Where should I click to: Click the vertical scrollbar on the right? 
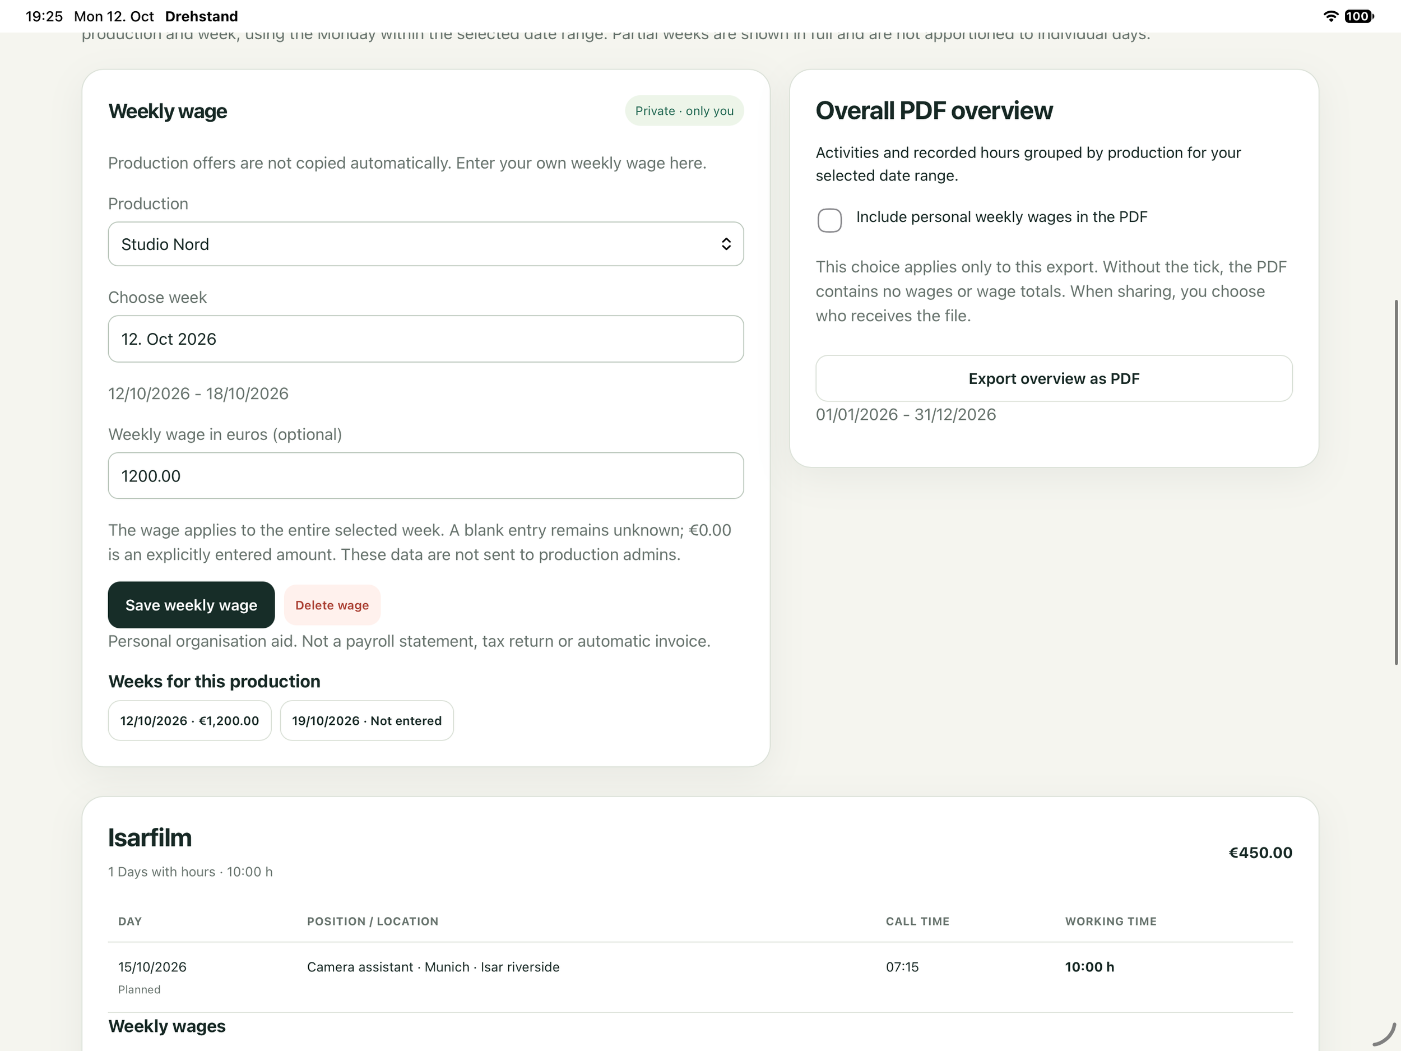tap(1396, 481)
